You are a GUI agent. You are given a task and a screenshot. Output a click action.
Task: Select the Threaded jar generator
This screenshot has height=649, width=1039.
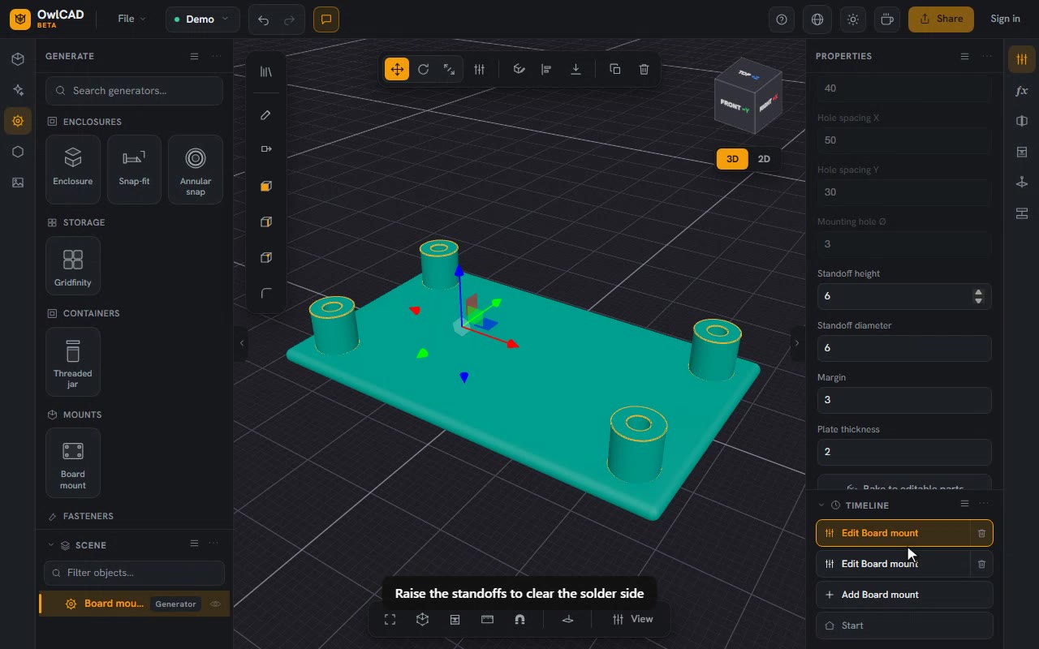coord(73,362)
